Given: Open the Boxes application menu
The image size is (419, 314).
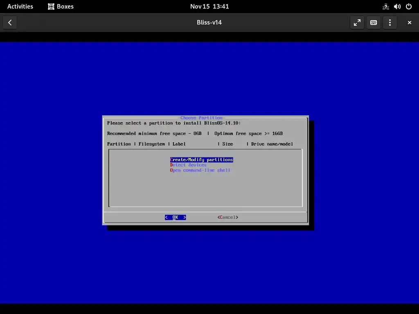Looking at the screenshot, I should (x=61, y=7).
